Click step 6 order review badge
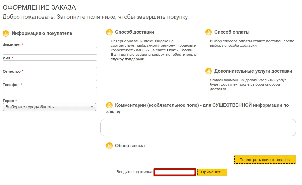This screenshot has height=185, width=302. [x=109, y=146]
